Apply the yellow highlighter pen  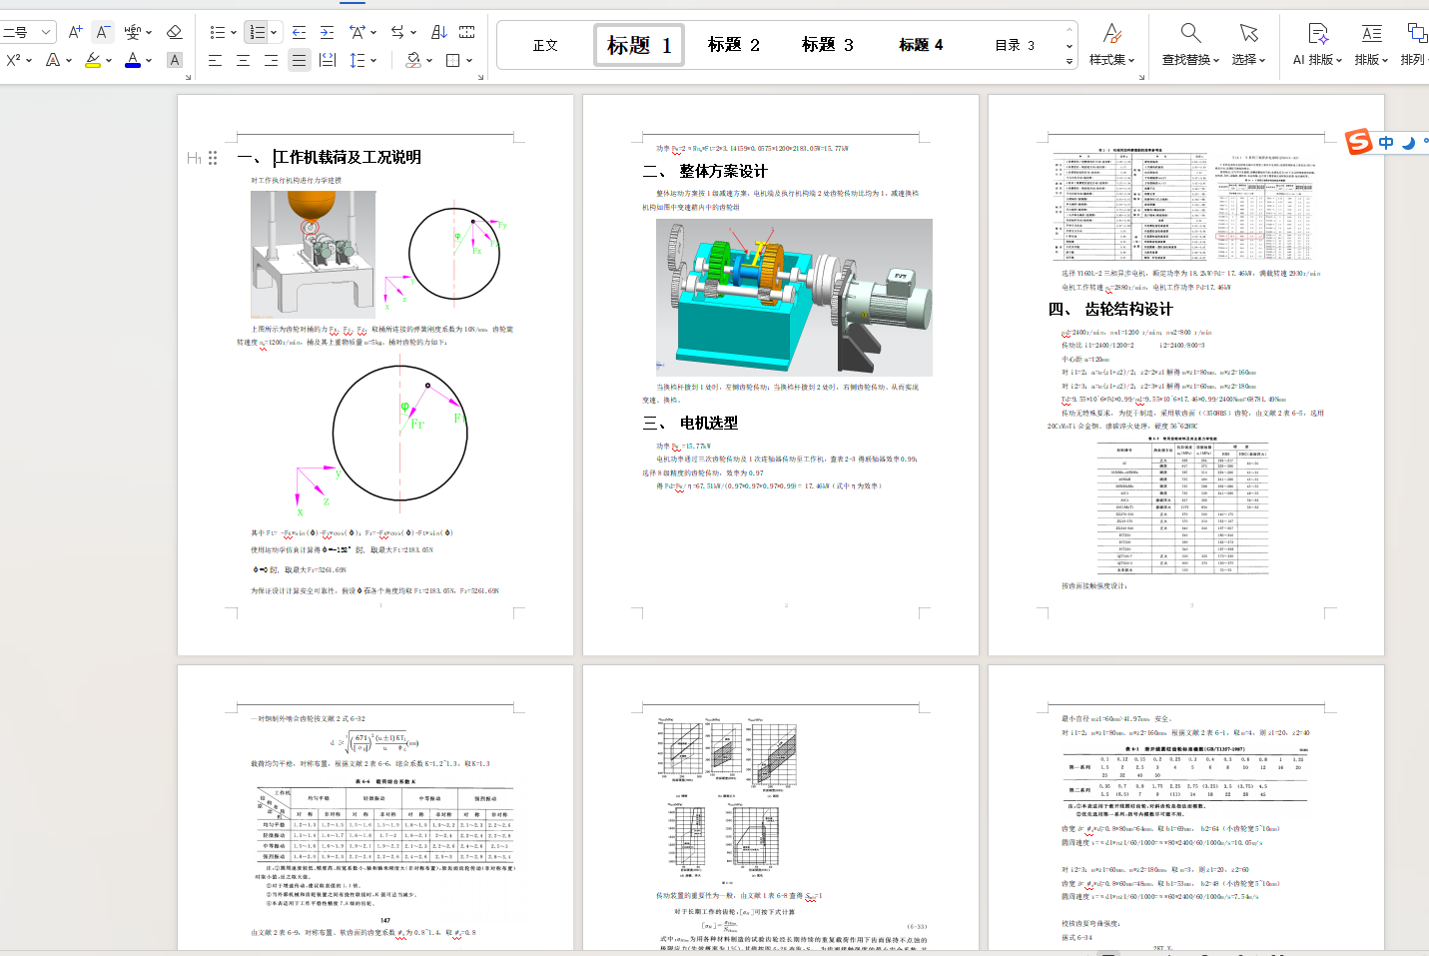[x=93, y=60]
